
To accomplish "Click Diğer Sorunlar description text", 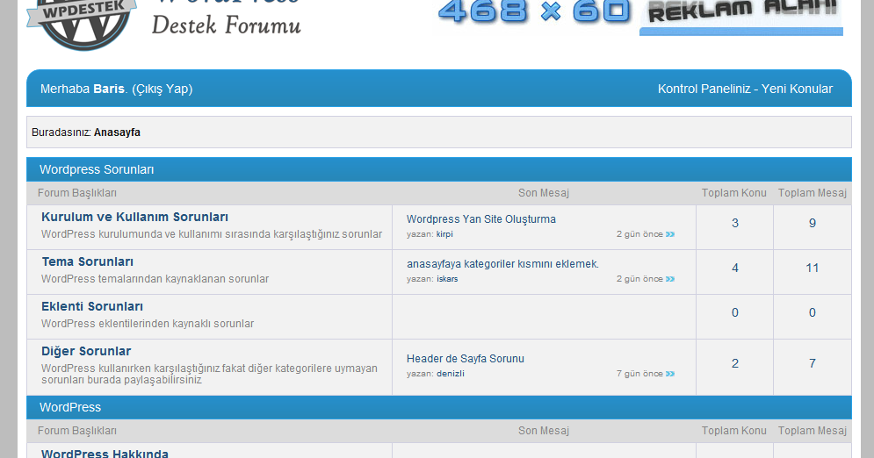I will (210, 374).
